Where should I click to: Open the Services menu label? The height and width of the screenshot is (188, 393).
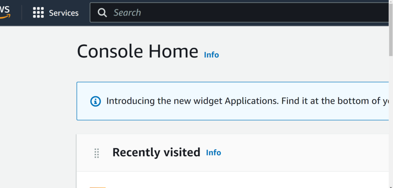click(x=64, y=13)
